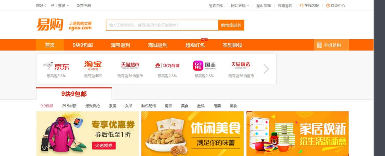Expand the 马上登录 dropdown
Screen dimensions: 385x156
pos(60,5)
